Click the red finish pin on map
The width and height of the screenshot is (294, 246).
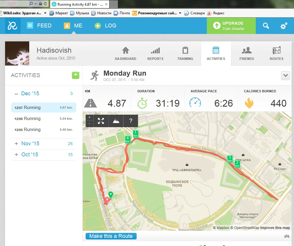107,200
